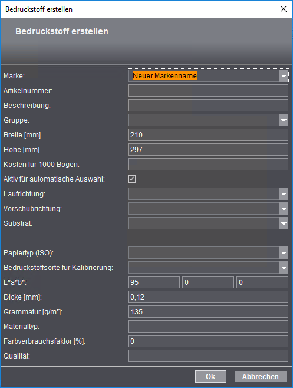Select the Dicke field showing 0,12
This screenshot has height=388, width=293.
click(x=208, y=297)
